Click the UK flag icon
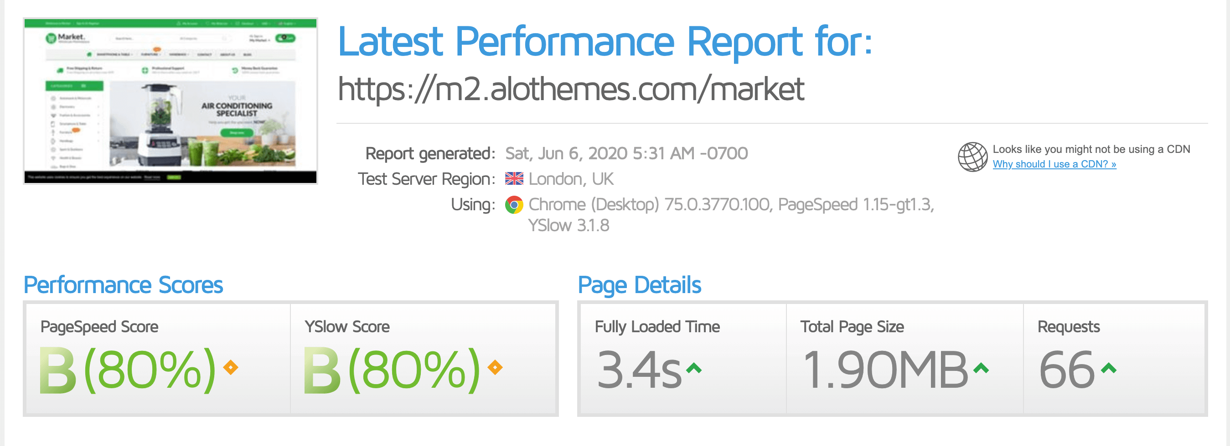 point(514,179)
